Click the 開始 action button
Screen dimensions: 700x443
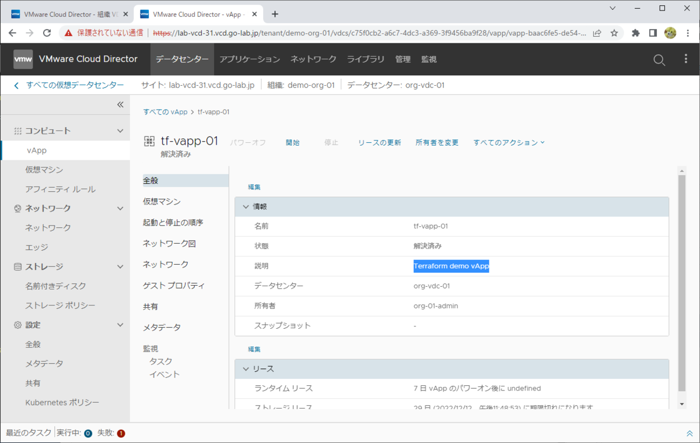293,142
